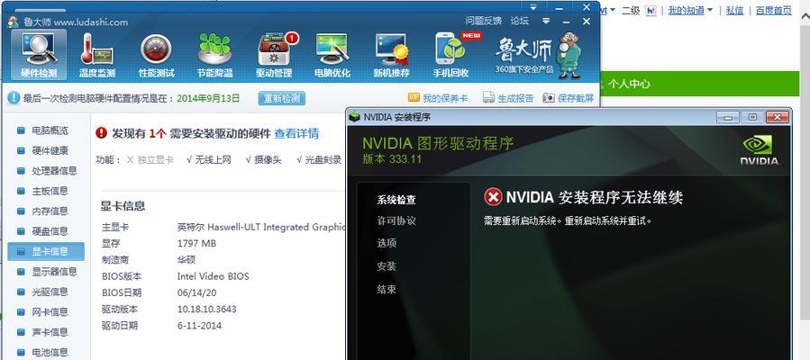
Task: Select 许可协议 step in NVIDIA installer
Action: (x=396, y=220)
